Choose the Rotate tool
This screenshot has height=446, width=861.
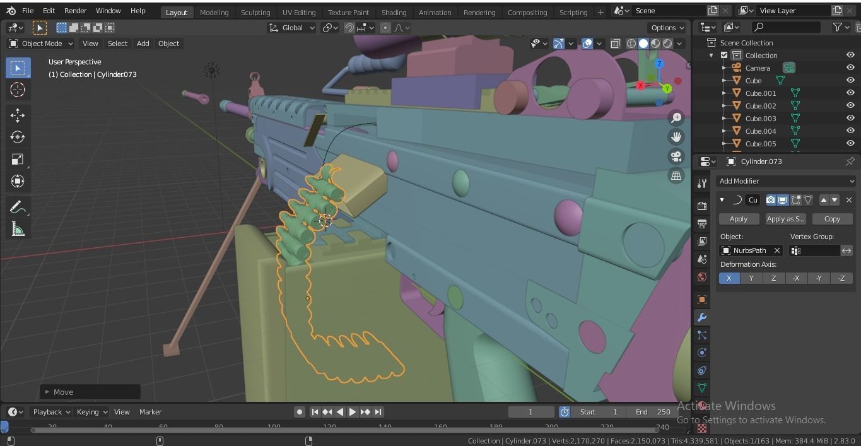[x=18, y=137]
